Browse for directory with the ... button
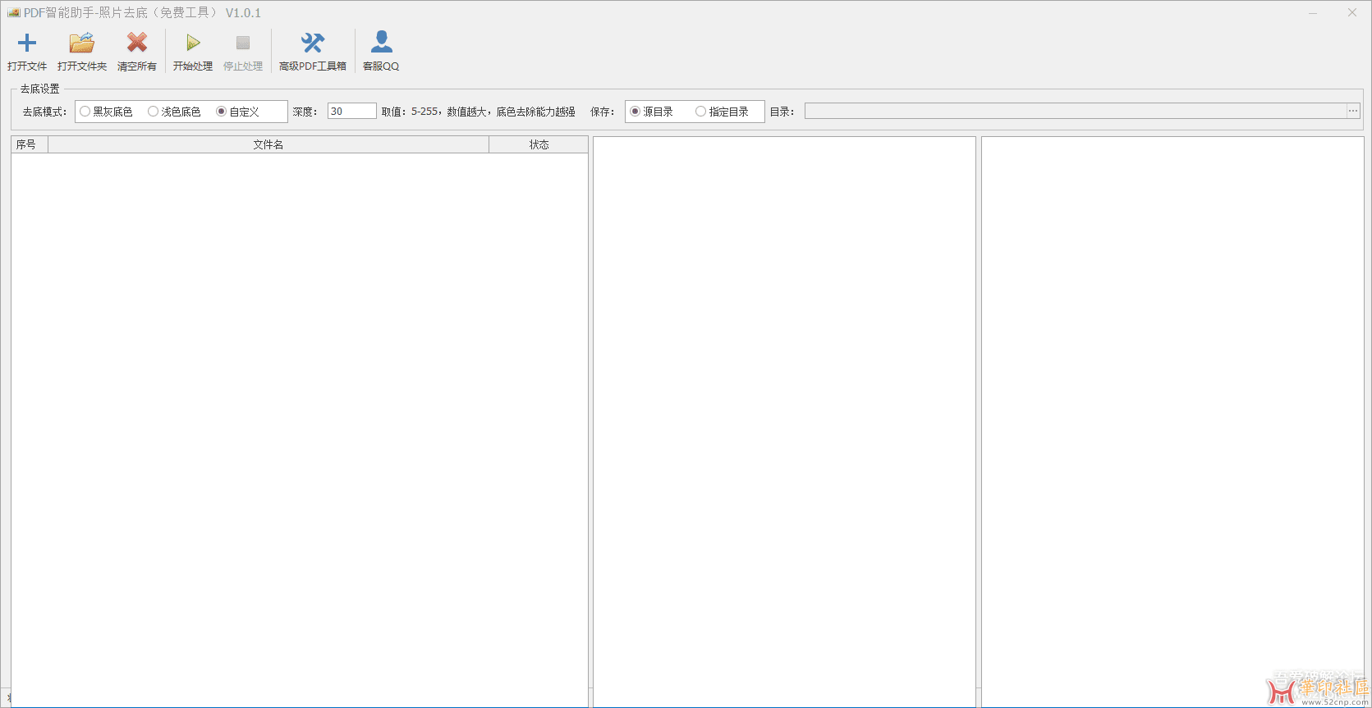1372x708 pixels. tap(1353, 111)
